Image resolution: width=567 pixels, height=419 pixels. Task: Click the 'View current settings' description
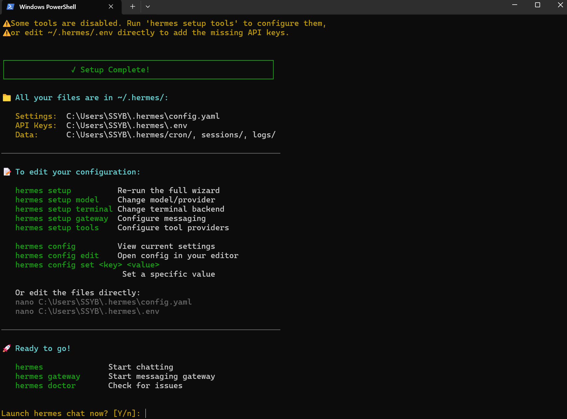166,246
